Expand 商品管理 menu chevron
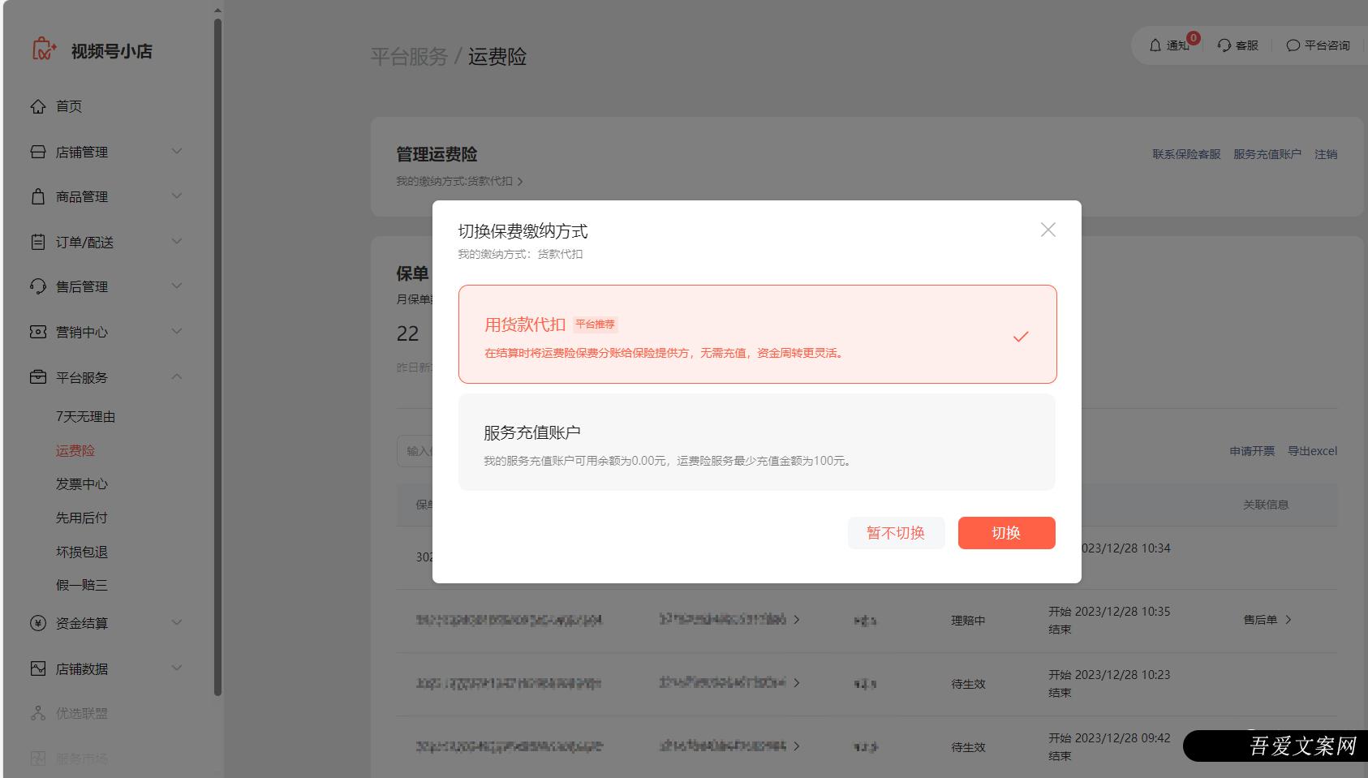This screenshot has width=1368, height=778. click(177, 196)
